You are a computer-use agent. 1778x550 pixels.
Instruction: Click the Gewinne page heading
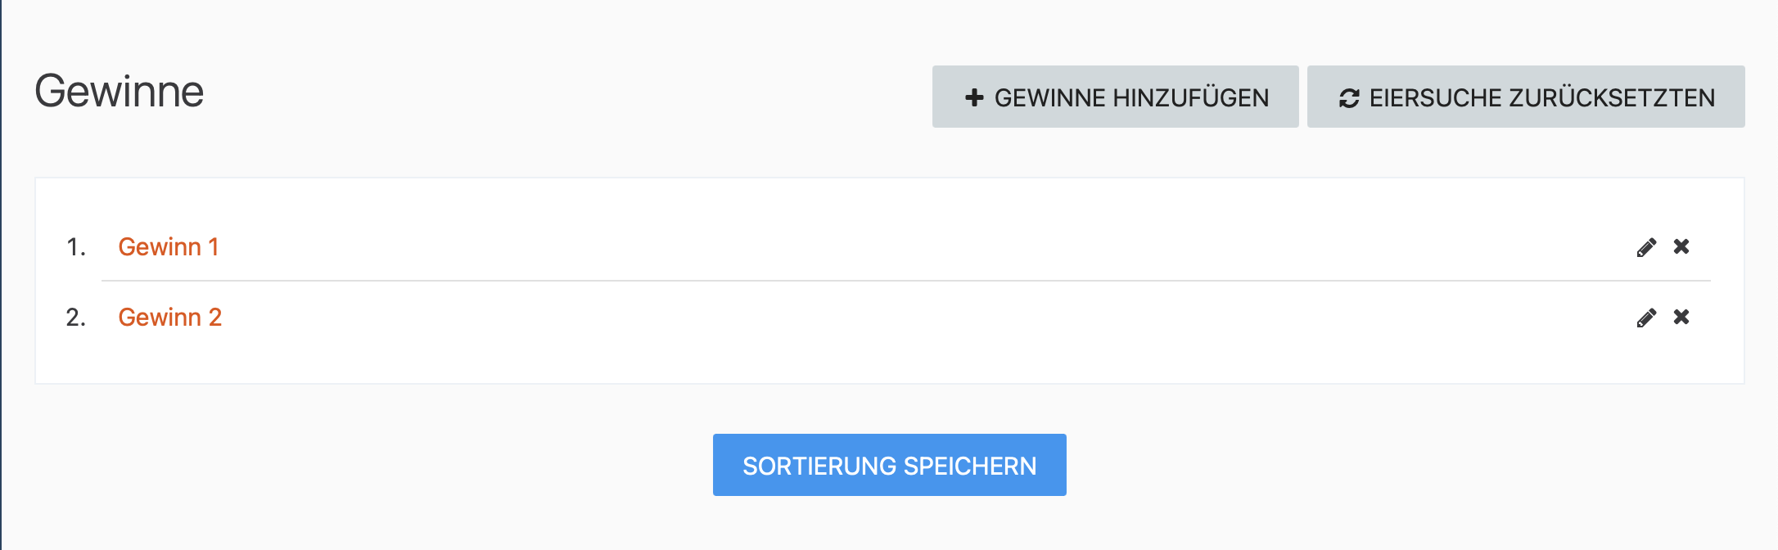click(x=120, y=91)
